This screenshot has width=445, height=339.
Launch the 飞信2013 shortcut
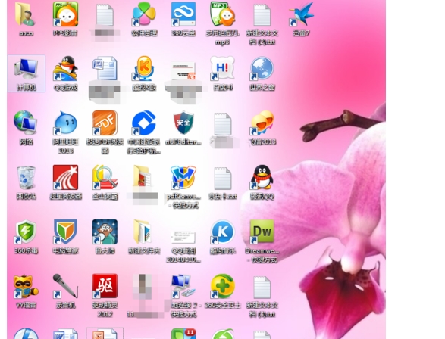(x=262, y=128)
